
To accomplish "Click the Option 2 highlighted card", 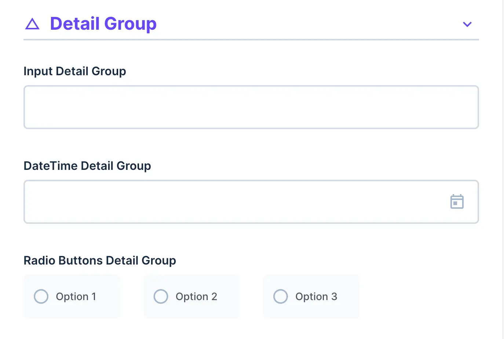I will 191,296.
